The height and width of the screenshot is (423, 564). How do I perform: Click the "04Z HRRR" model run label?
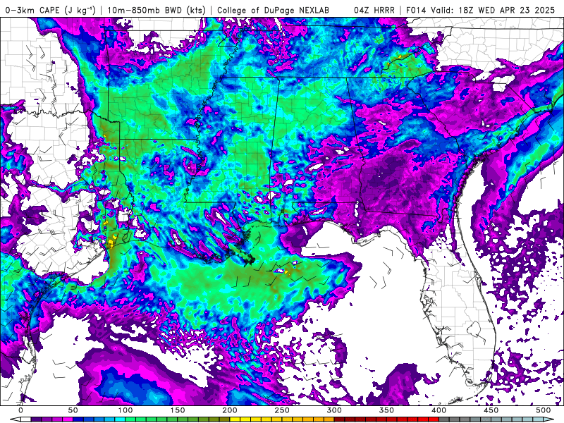pos(374,11)
